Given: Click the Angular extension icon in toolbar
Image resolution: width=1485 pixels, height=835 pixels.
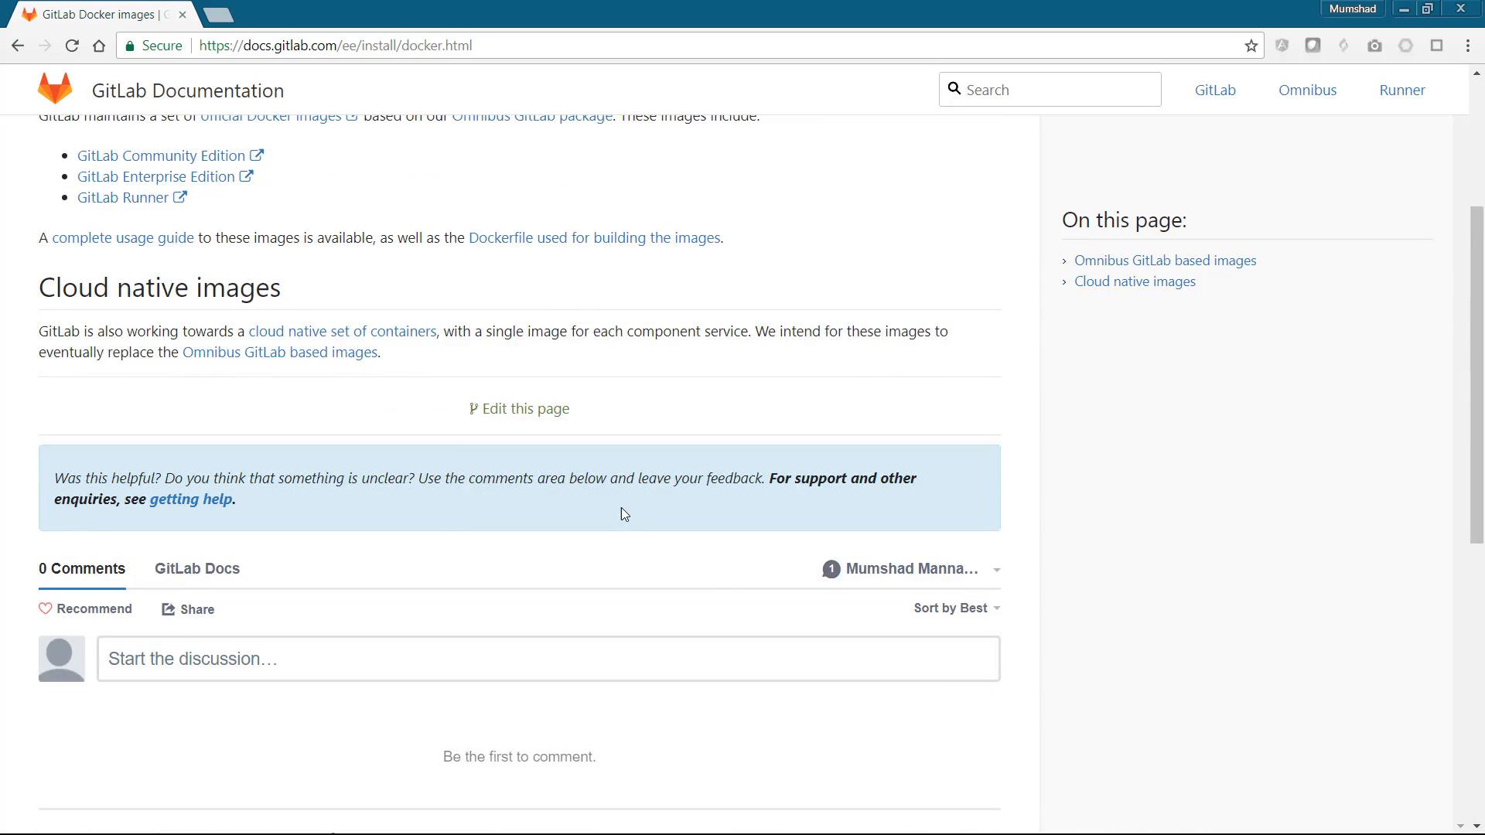Looking at the screenshot, I should tap(1282, 46).
